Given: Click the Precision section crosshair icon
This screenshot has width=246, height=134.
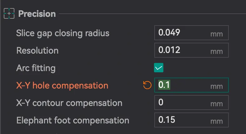Looking at the screenshot, I should pos(9,14).
